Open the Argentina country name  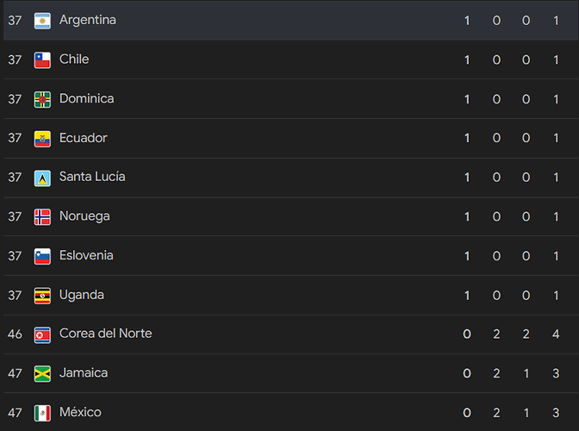click(x=88, y=20)
